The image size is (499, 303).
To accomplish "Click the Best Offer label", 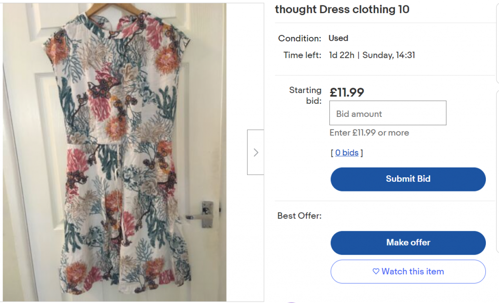I will [299, 215].
